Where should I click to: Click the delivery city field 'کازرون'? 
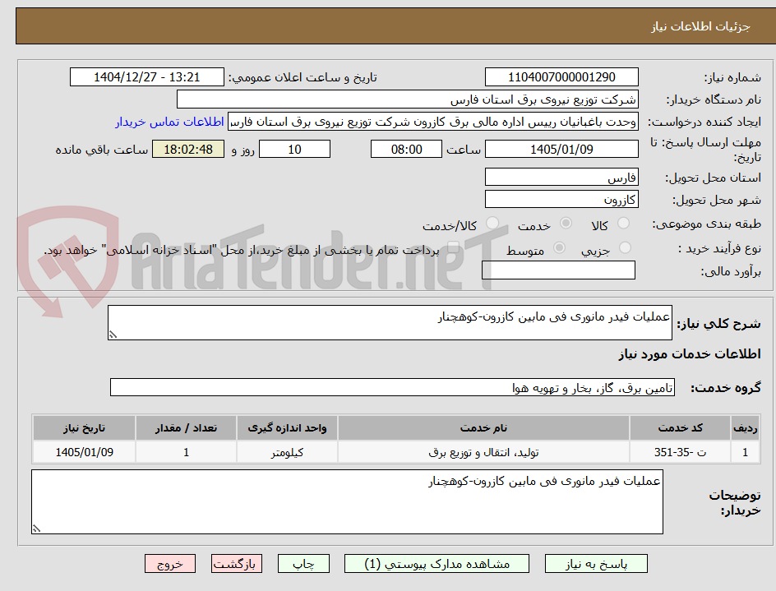click(x=561, y=200)
